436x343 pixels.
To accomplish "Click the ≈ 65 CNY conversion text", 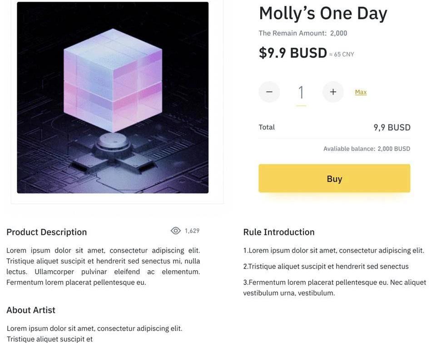I will click(x=342, y=55).
